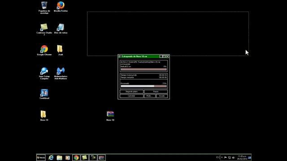This screenshot has height=161, width=287.
Task: Switch to Sticky Notes in the taskbar
Action: 85,157
